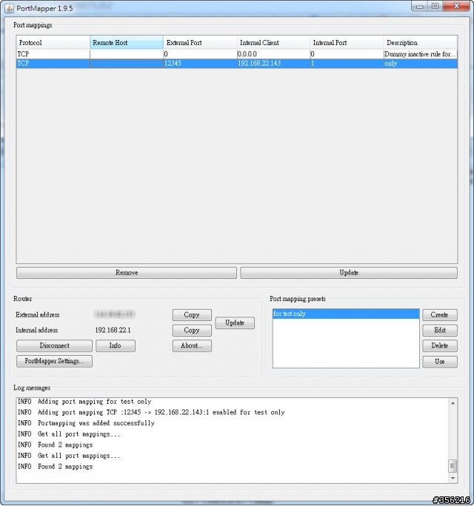Screen dimensions: 474x506
Task: Select the row with internal client 0.0.0.0
Action: coord(237,54)
